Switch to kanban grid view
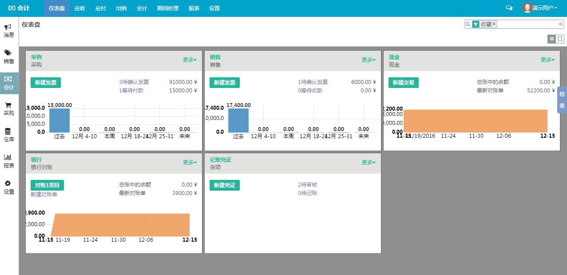This screenshot has height=275, width=567. [x=552, y=39]
